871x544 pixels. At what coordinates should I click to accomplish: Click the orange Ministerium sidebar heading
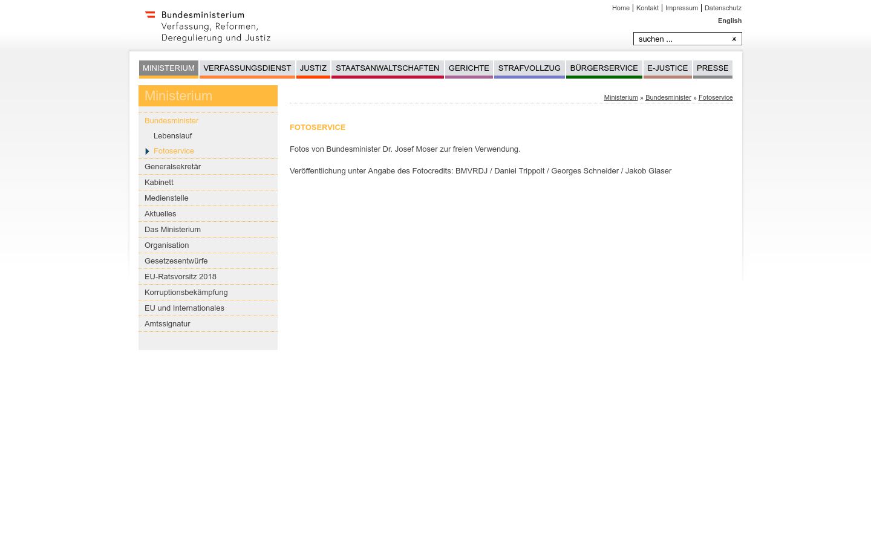(x=208, y=96)
